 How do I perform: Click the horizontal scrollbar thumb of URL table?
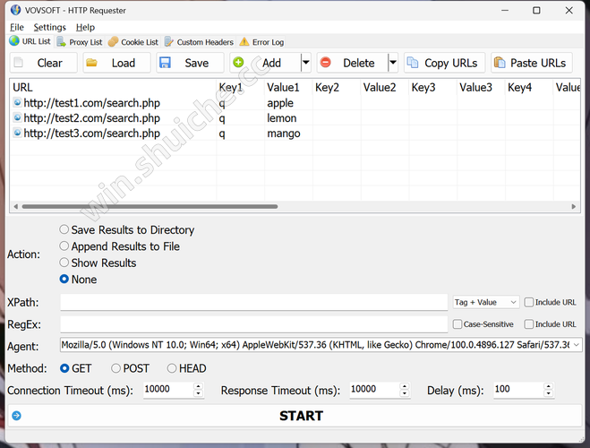click(x=150, y=206)
